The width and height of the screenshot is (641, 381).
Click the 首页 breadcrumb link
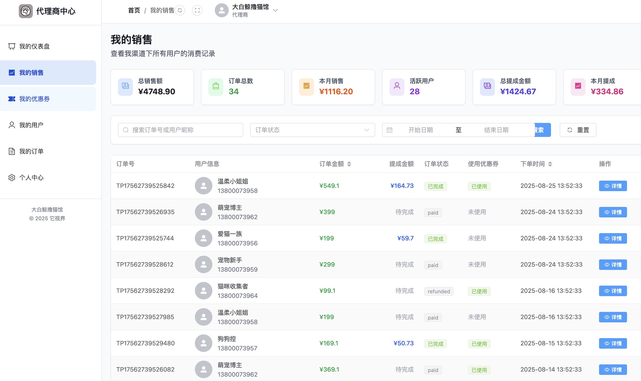[134, 10]
